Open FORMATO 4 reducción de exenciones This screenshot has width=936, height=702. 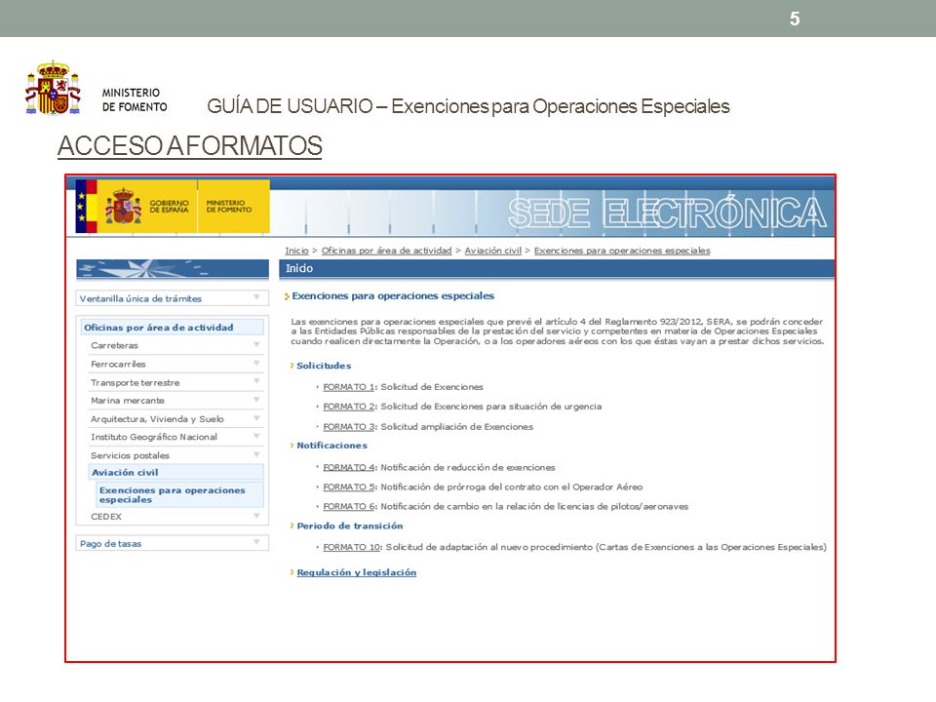(x=349, y=467)
